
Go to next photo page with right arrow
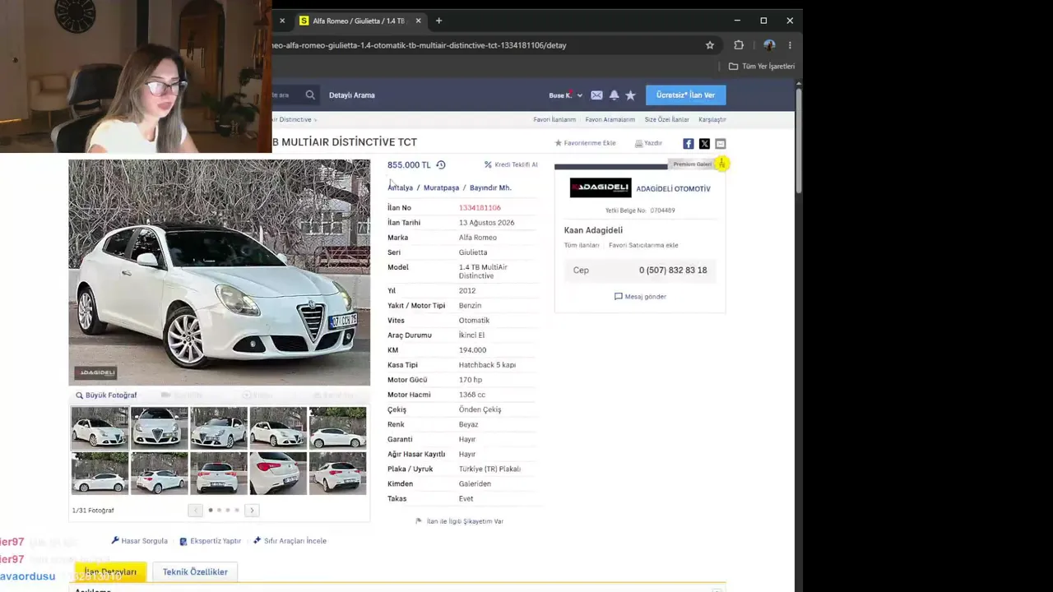point(252,511)
